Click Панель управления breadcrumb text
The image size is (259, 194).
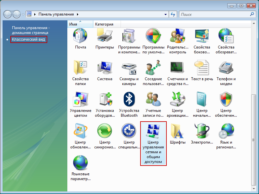click(56, 14)
